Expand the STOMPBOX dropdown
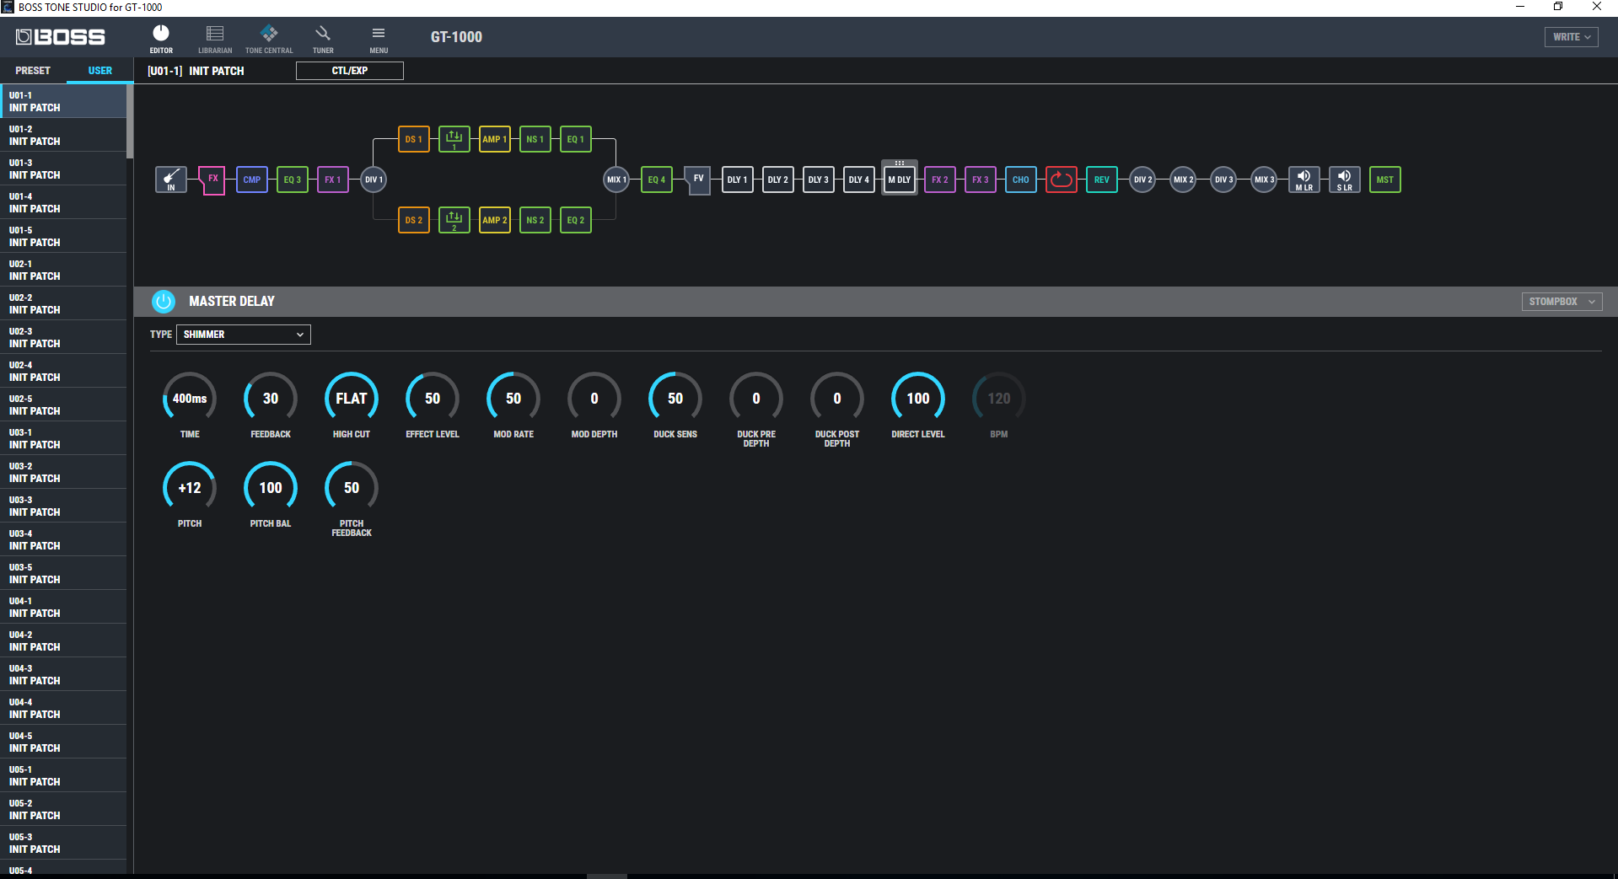 coord(1561,302)
